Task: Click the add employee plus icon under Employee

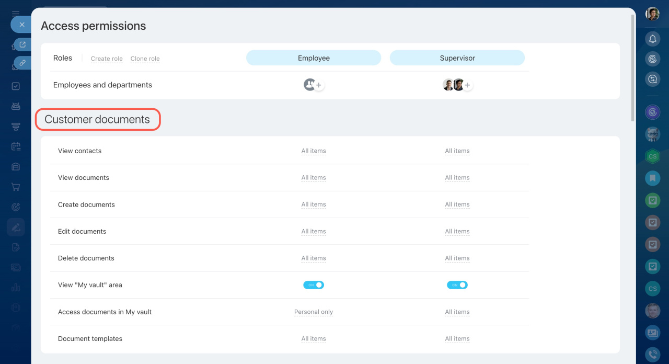Action: pyautogui.click(x=319, y=85)
